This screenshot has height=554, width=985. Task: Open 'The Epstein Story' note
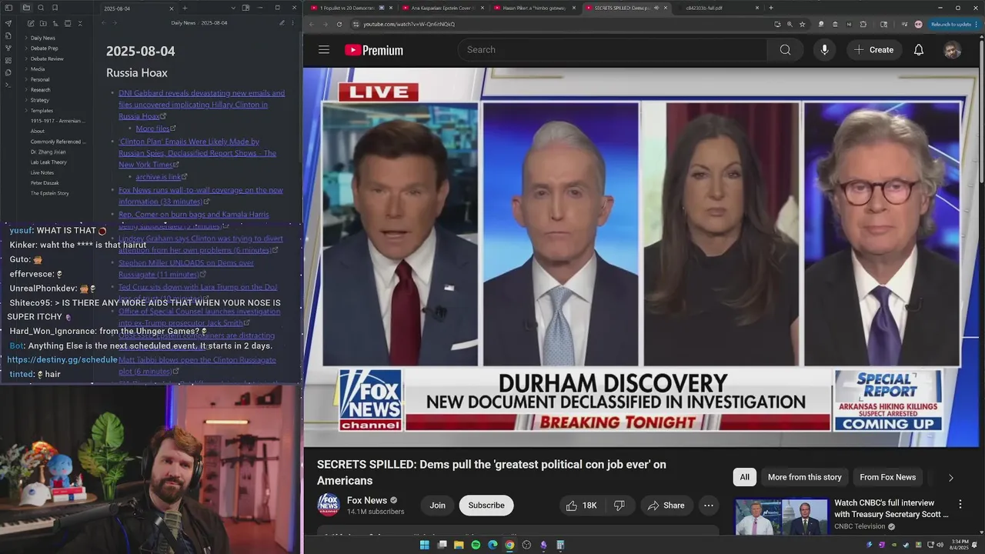pos(49,193)
